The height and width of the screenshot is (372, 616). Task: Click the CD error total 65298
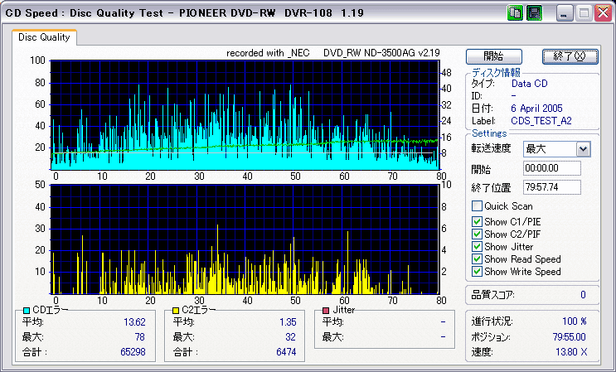tap(133, 351)
